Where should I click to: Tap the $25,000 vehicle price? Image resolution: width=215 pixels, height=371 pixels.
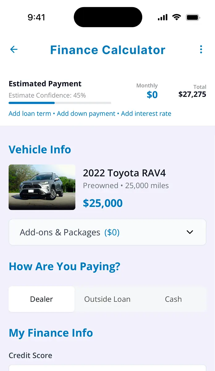coord(103,203)
